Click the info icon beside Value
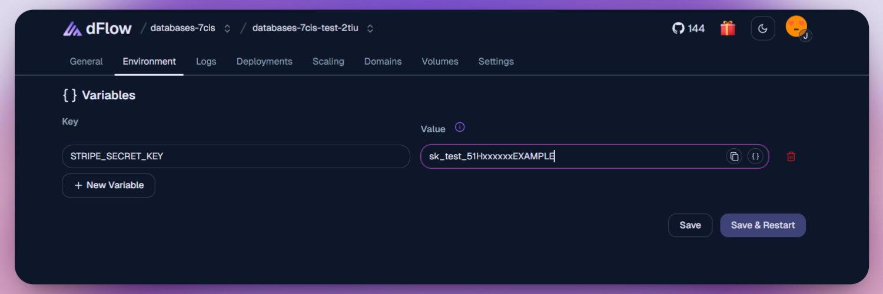 pos(460,128)
